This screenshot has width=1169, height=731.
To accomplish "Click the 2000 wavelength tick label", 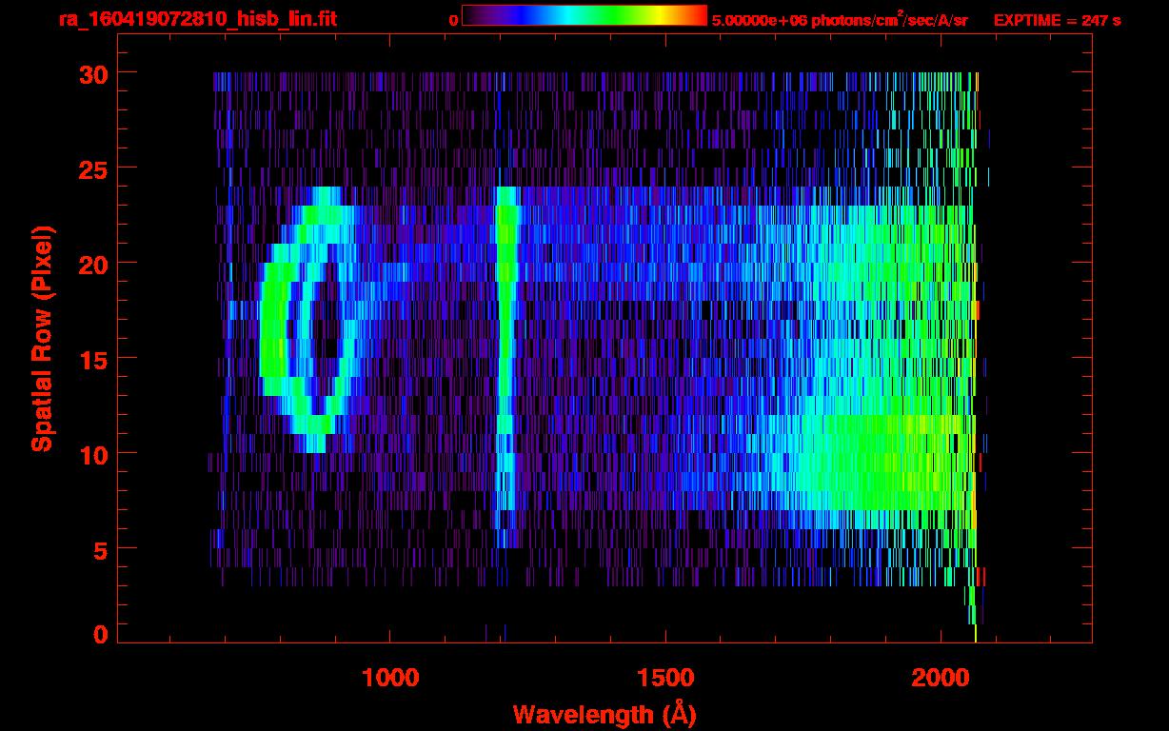I will click(x=941, y=678).
